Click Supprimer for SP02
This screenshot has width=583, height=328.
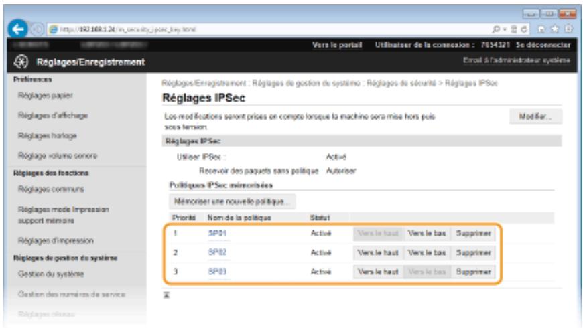[473, 252]
